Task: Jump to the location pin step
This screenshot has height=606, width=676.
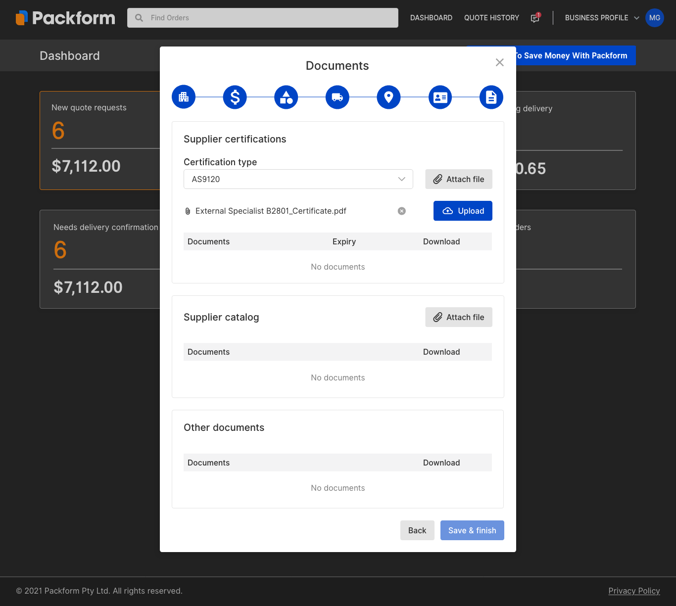Action: 388,97
